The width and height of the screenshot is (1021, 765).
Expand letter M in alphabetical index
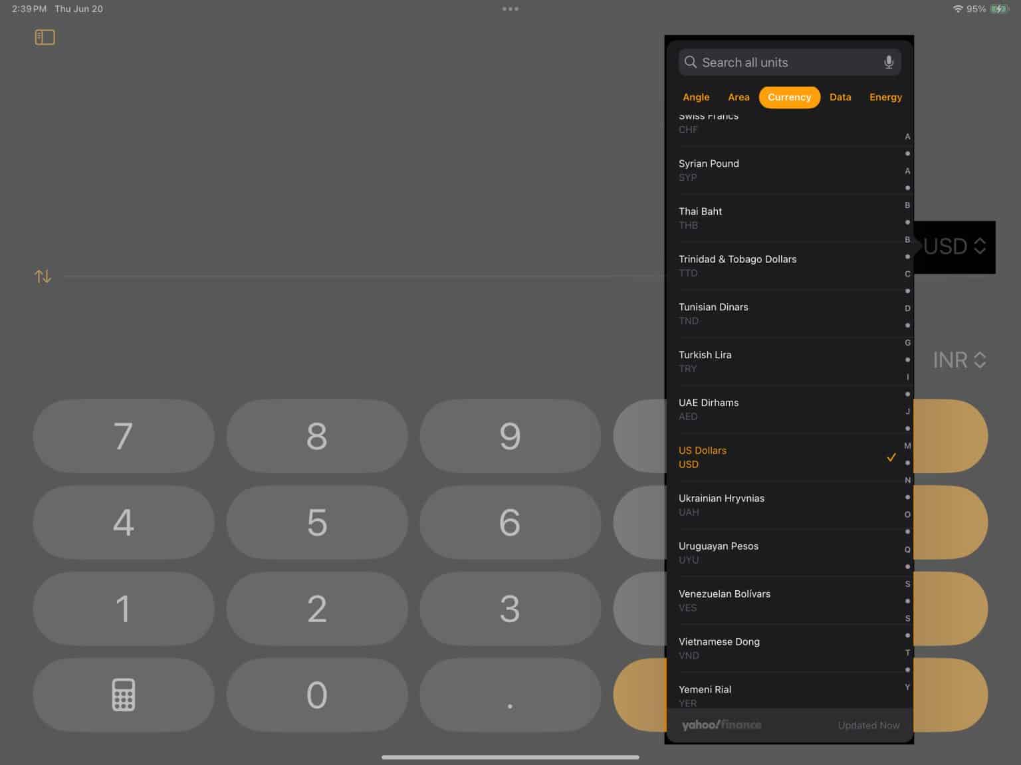[907, 446]
